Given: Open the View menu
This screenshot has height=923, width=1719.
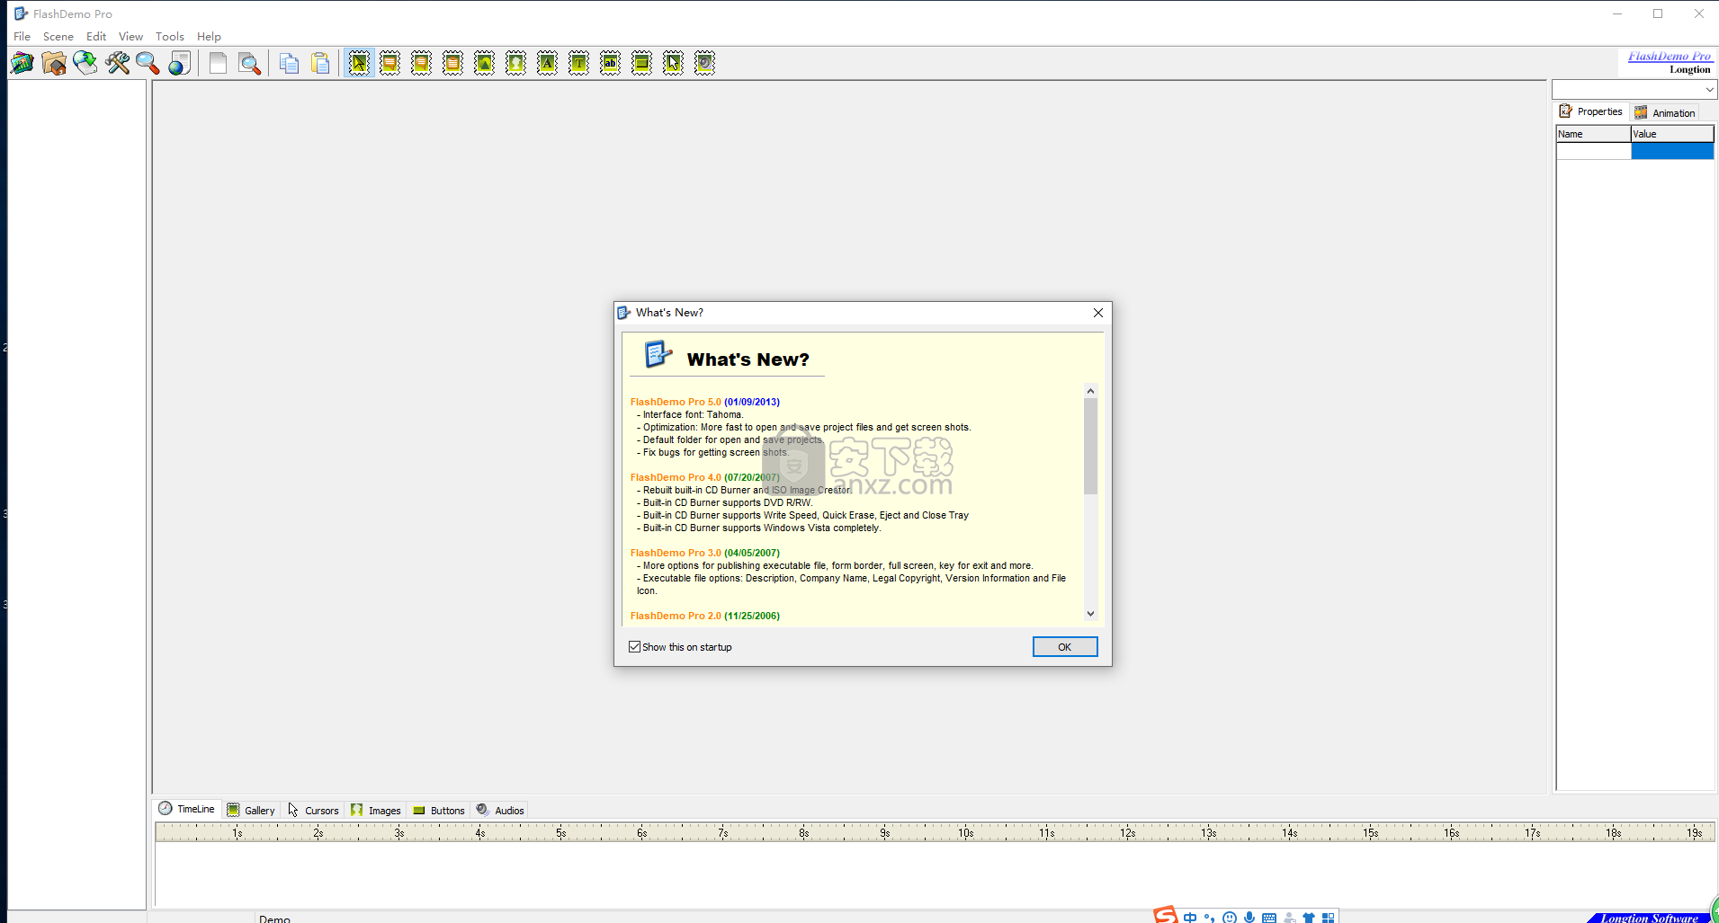Looking at the screenshot, I should point(130,37).
